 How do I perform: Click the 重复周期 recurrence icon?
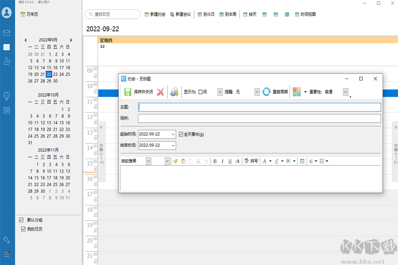(267, 92)
